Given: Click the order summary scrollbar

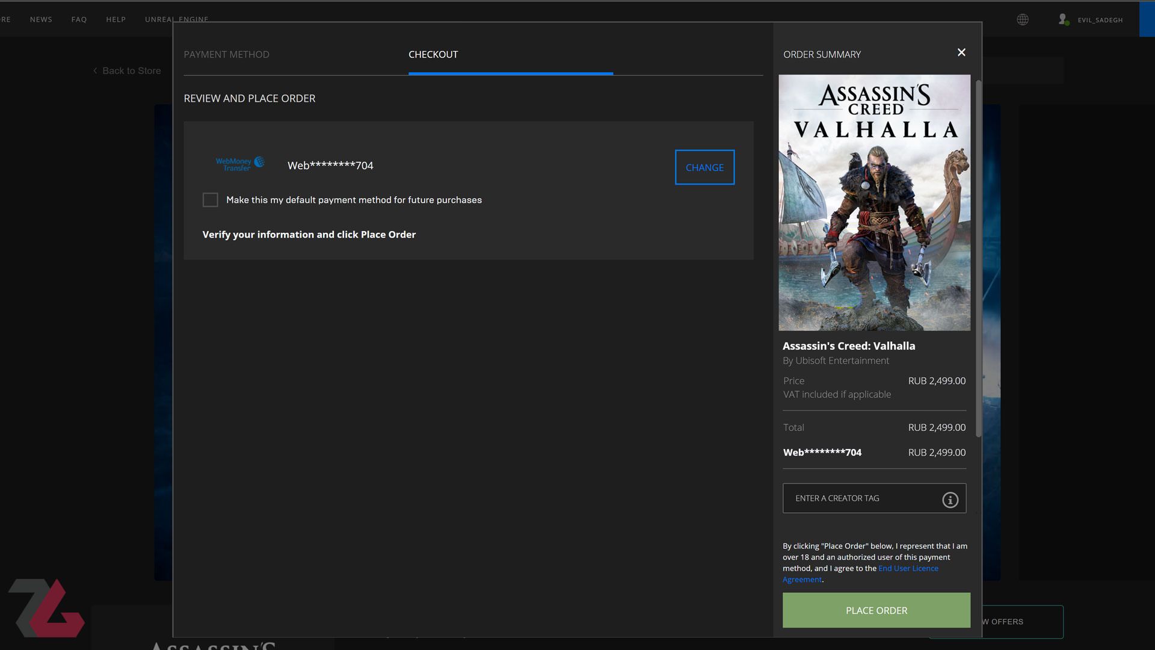Looking at the screenshot, I should click(x=978, y=259).
